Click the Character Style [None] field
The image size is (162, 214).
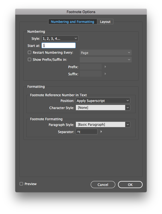(101, 108)
